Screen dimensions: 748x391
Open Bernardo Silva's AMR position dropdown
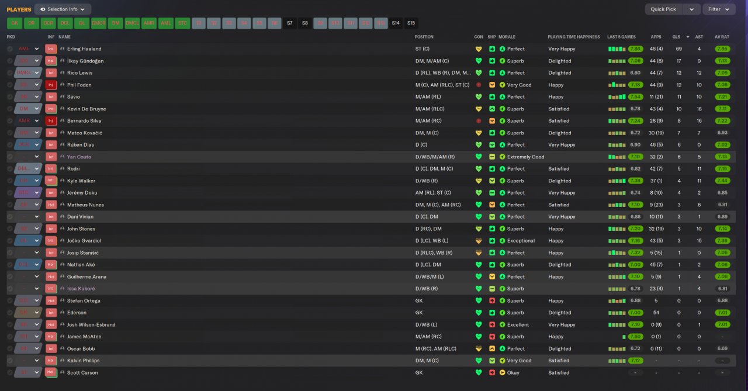[29, 121]
